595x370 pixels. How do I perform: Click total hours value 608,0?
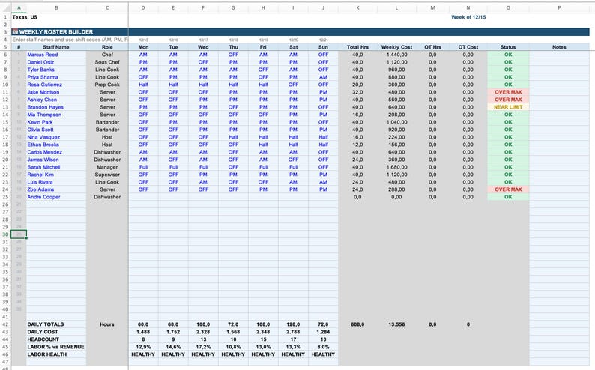(357, 324)
